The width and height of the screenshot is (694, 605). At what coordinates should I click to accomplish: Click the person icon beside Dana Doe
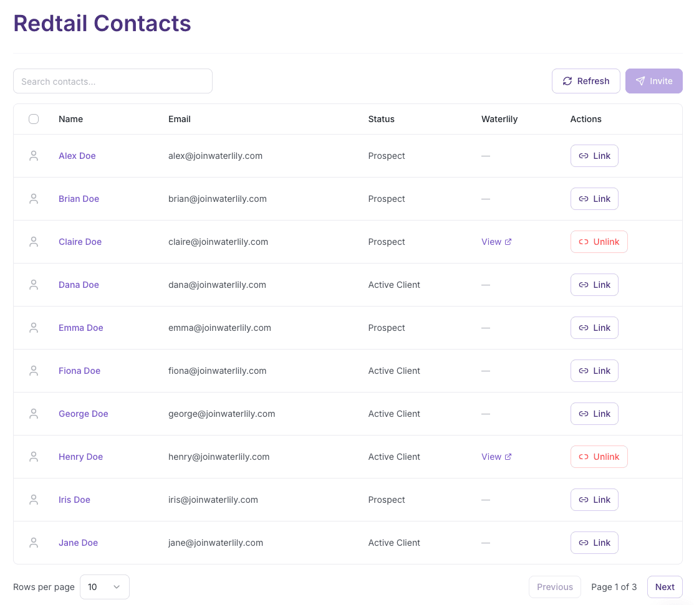click(34, 284)
